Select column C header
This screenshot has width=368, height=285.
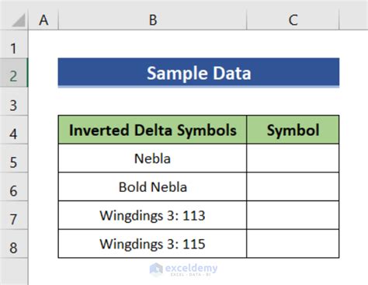[293, 20]
